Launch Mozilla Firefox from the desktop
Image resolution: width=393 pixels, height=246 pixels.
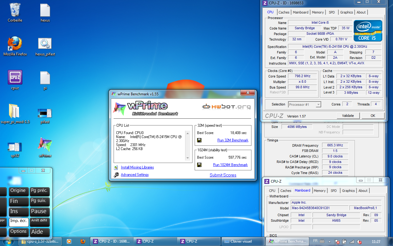[15, 46]
